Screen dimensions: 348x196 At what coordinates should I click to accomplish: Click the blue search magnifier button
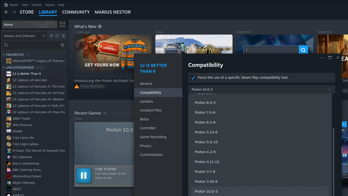tap(303, 50)
